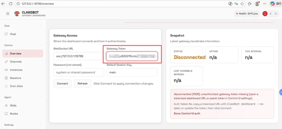Open the Chat page in the sidebar

pos(13,34)
